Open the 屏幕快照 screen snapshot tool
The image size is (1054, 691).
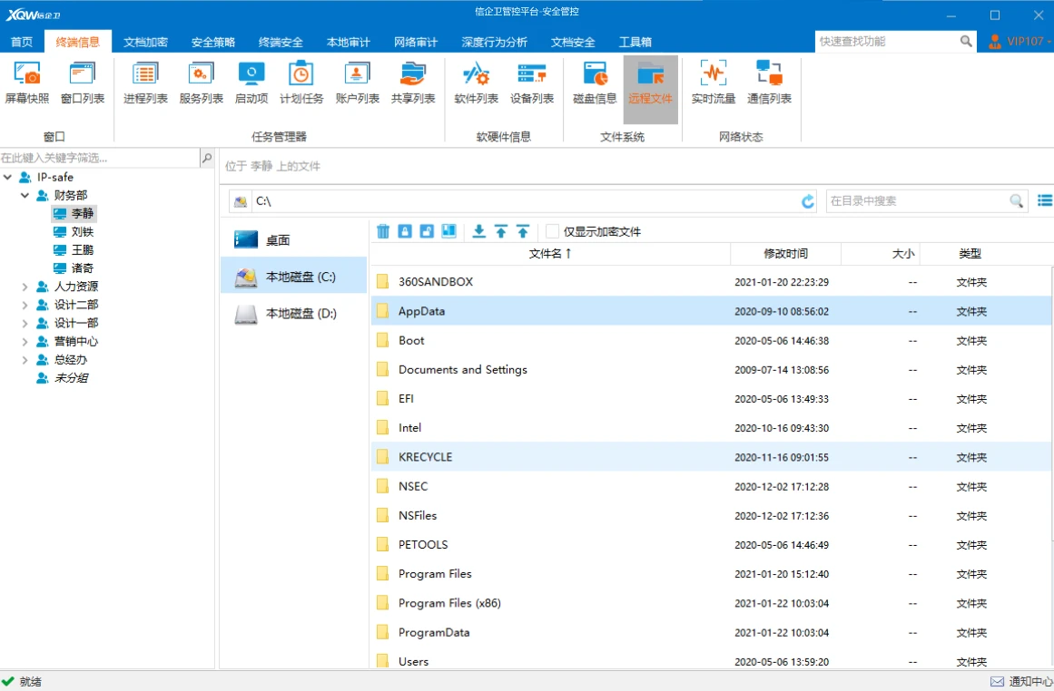pyautogui.click(x=27, y=83)
